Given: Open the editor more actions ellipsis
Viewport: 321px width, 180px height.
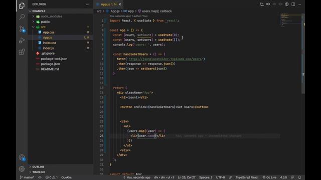Looking at the screenshot, I should 299,4.
